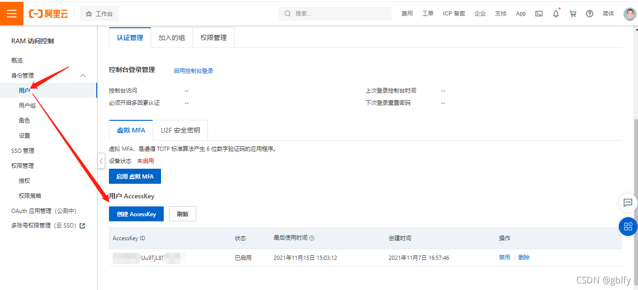Image resolution: width=638 pixels, height=290 pixels.
Task: Click the Alibaba Cloud logo
Action: coord(48,13)
